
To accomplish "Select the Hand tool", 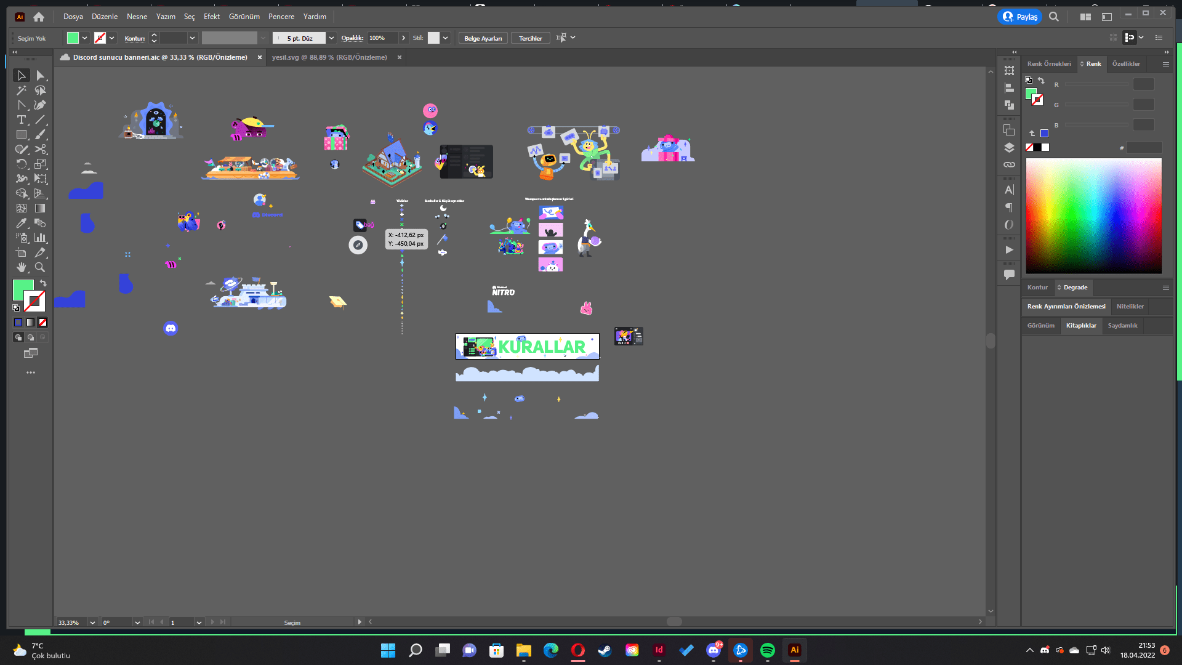I will coord(22,267).
